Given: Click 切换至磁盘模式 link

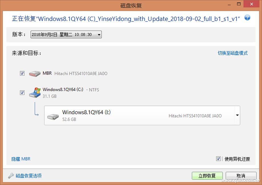Looking at the screenshot, I should 233,53.
